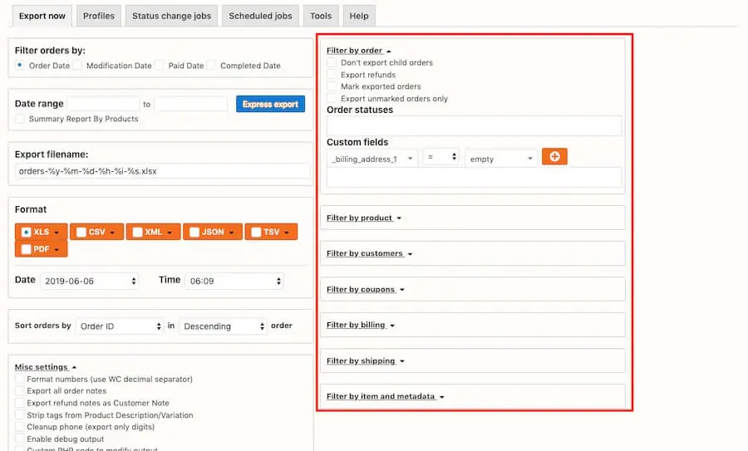Select the Completed Date radio button
Viewport: 748px width, 451px height.
pyautogui.click(x=211, y=65)
